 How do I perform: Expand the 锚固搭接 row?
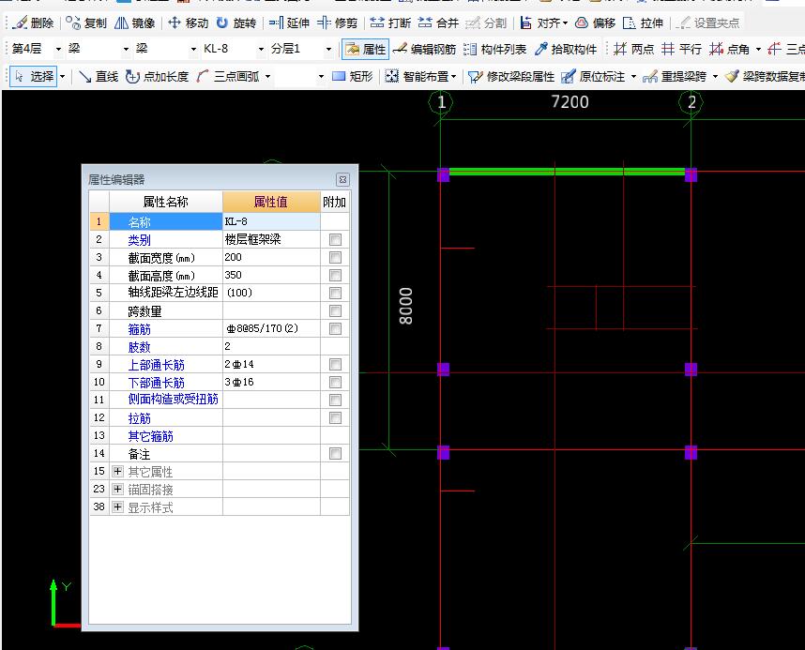click(117, 489)
